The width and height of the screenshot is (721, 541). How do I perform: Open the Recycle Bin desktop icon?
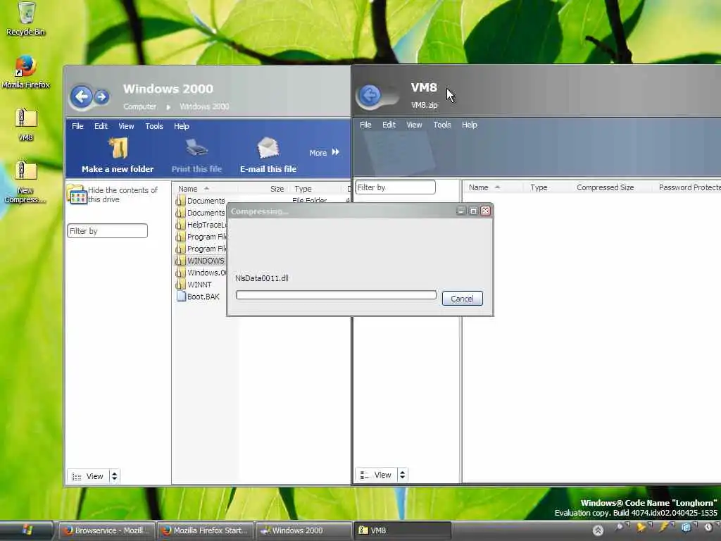pos(26,18)
